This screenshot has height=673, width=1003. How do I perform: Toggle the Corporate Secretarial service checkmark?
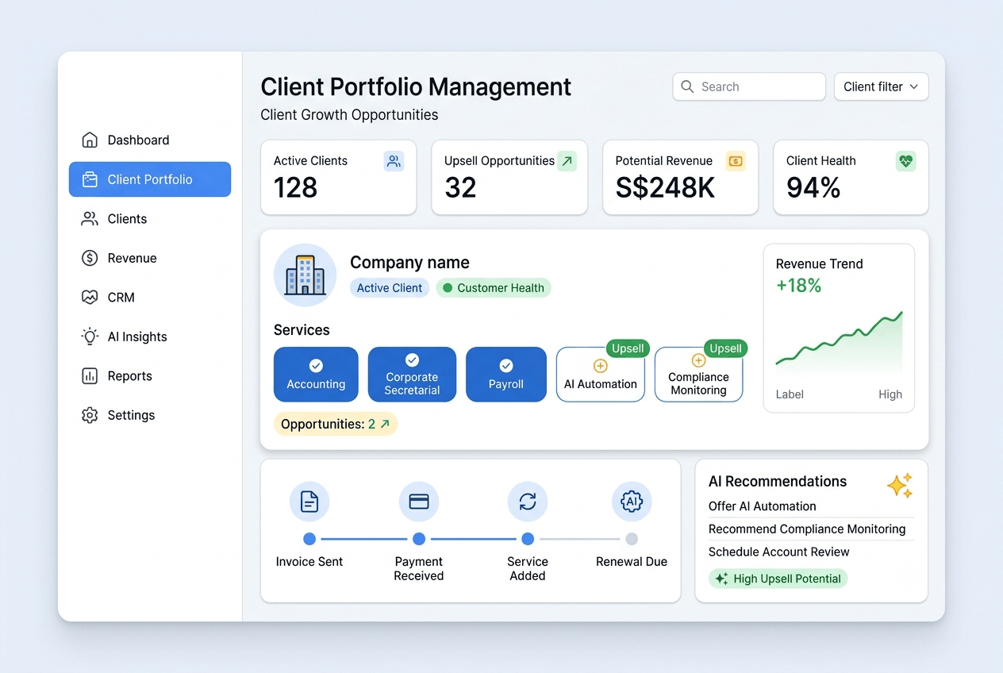tap(412, 360)
